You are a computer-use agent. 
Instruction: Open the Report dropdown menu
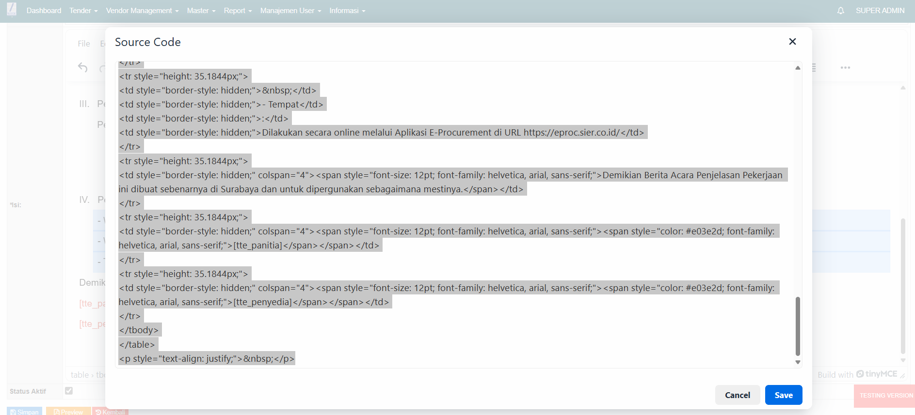[238, 11]
